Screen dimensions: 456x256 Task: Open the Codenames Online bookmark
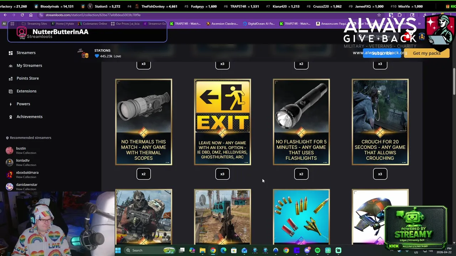click(x=93, y=24)
